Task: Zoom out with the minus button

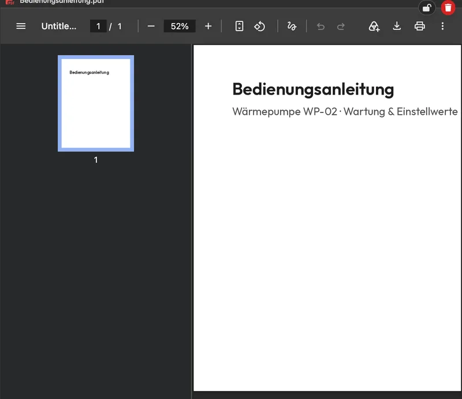Action: [151, 26]
